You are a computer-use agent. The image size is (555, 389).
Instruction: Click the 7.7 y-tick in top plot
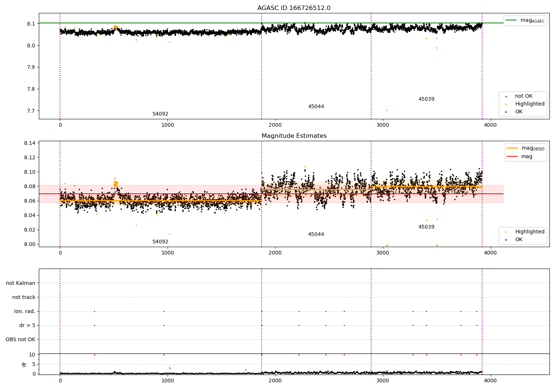point(31,111)
